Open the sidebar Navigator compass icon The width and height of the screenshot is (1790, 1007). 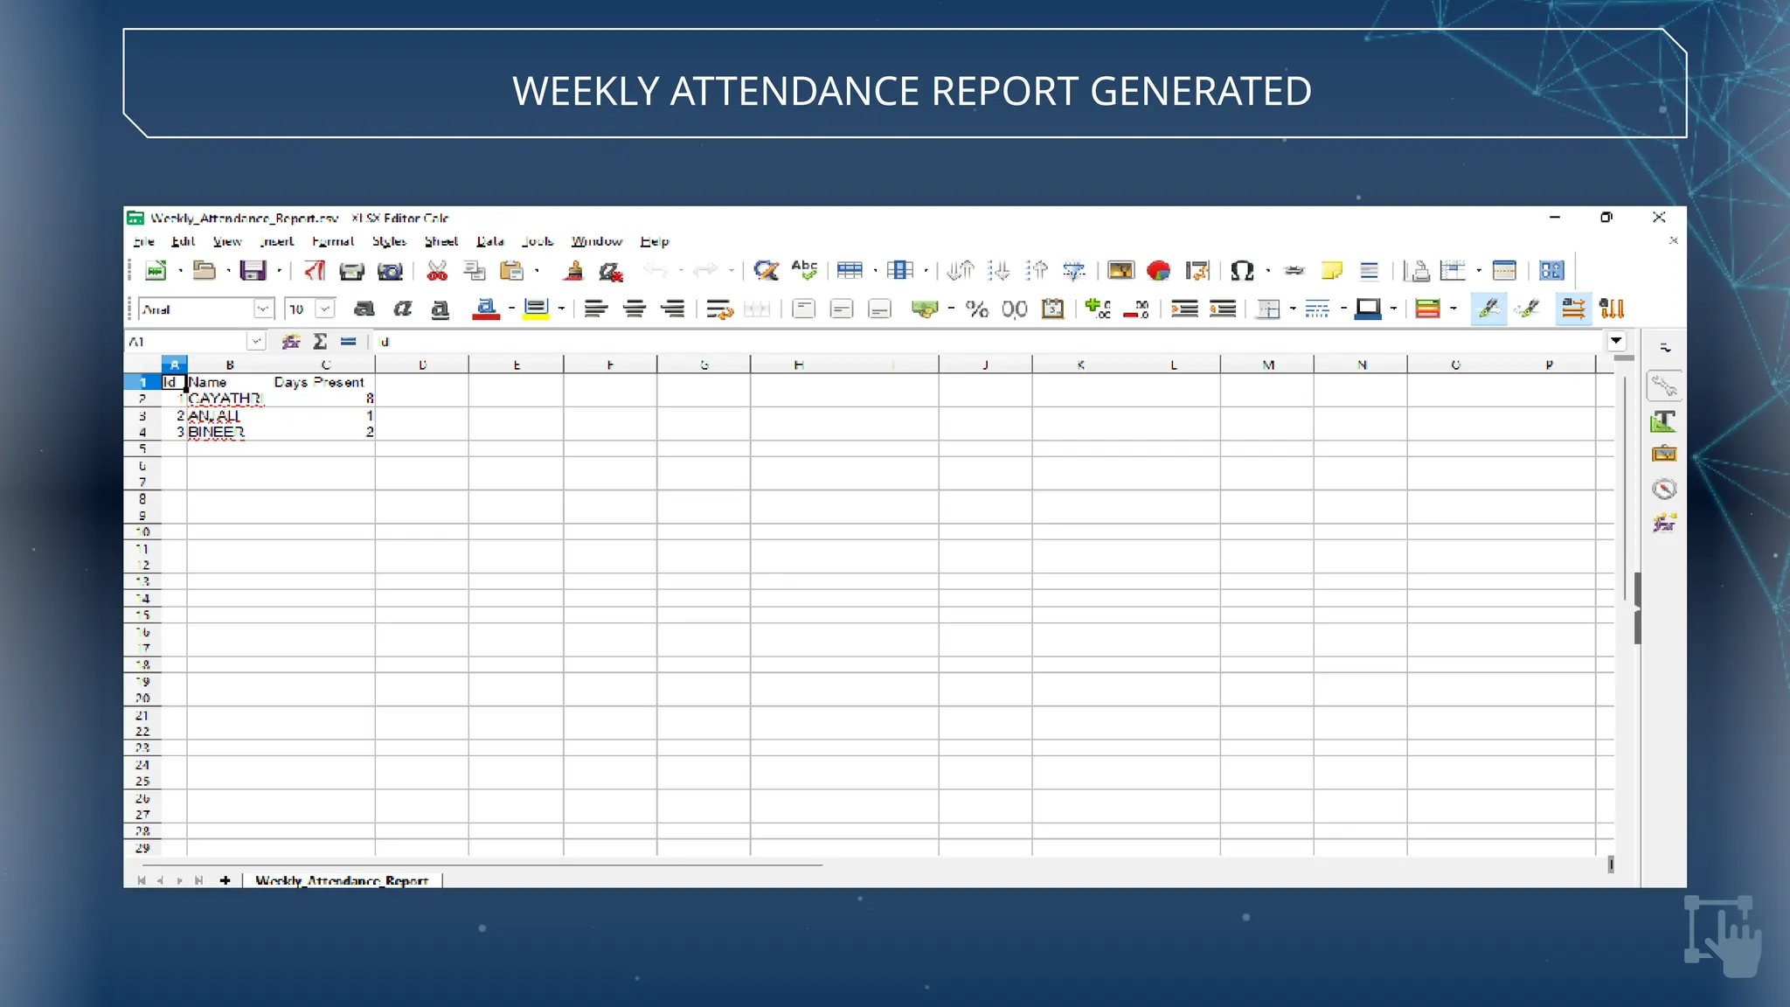[1664, 489]
